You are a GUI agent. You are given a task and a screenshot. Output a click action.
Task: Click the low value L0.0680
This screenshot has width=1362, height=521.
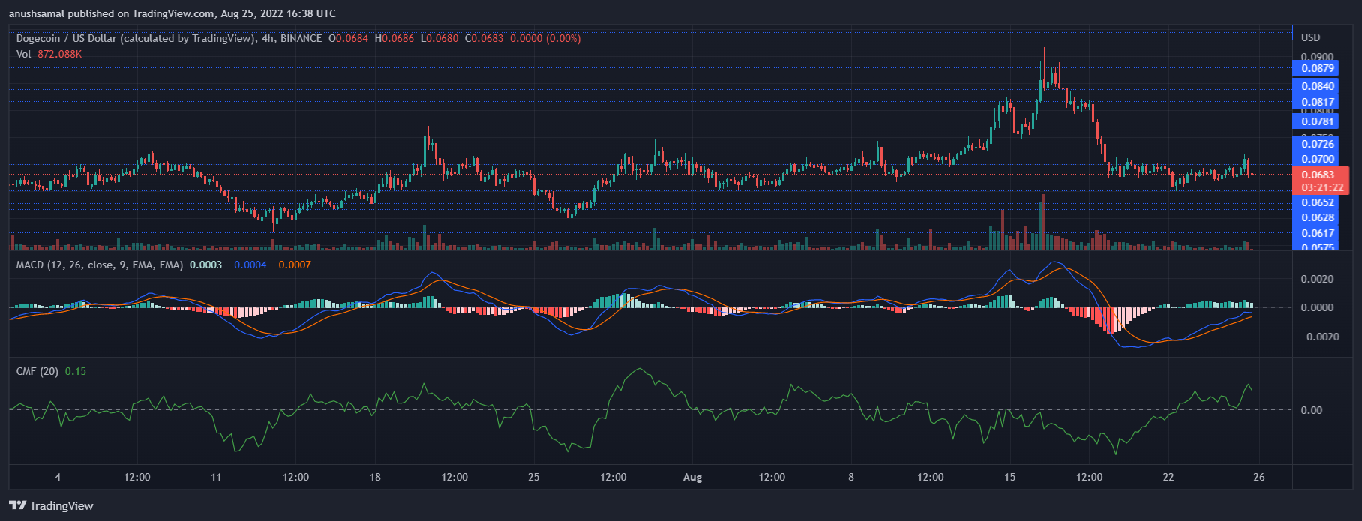439,38
